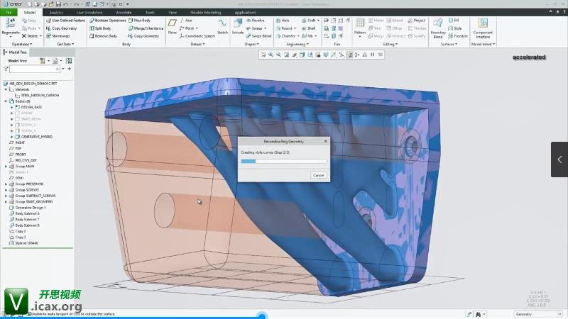The image size is (568, 319).
Task: Select the Boundary Blend surface tool
Action: (439, 26)
